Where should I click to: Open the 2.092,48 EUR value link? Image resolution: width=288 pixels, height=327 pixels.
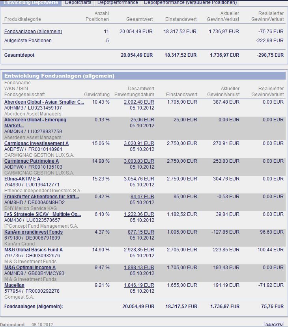click(x=139, y=102)
